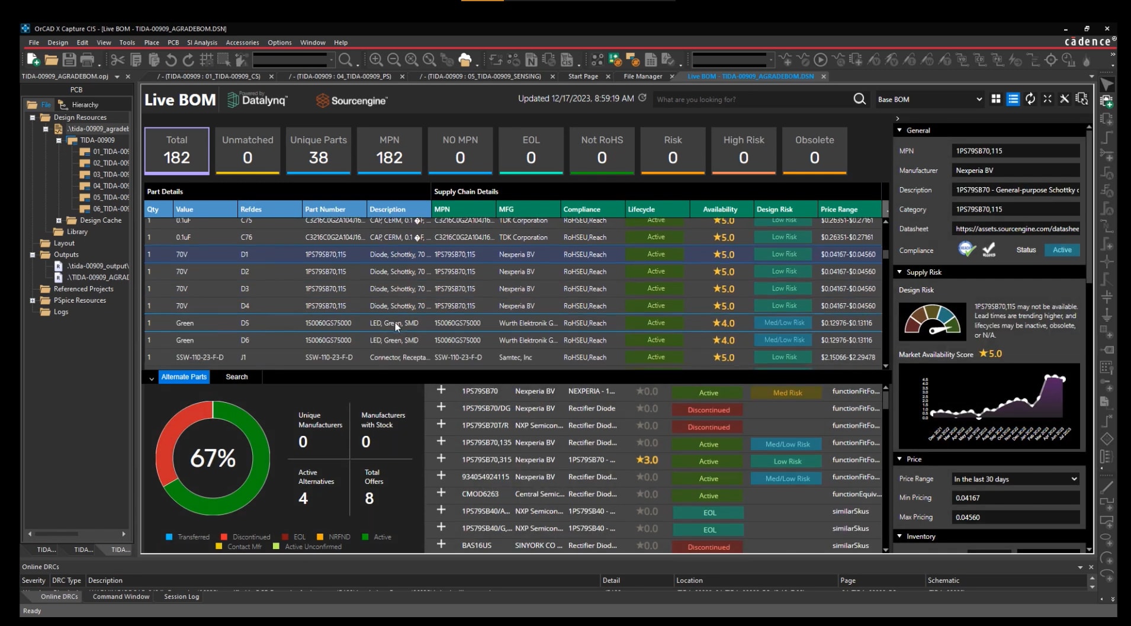Collapse the Inventory section
The height and width of the screenshot is (626, 1131).
tap(899, 536)
